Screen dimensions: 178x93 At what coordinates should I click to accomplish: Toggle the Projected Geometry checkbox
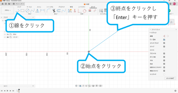[x=164, y=67]
